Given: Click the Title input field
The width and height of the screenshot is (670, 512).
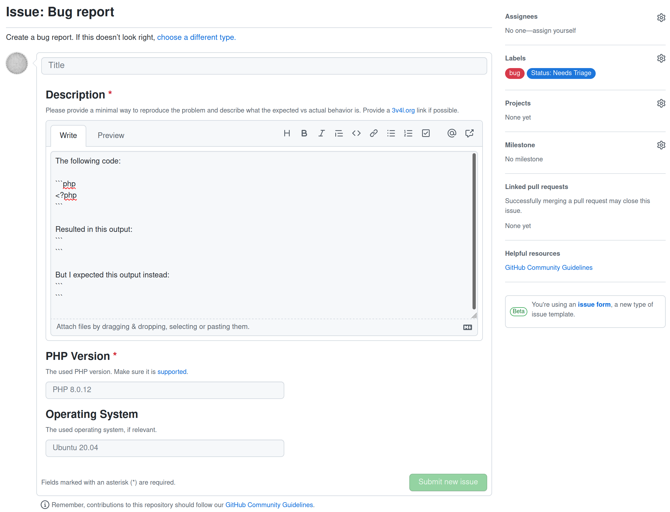Looking at the screenshot, I should 264,66.
